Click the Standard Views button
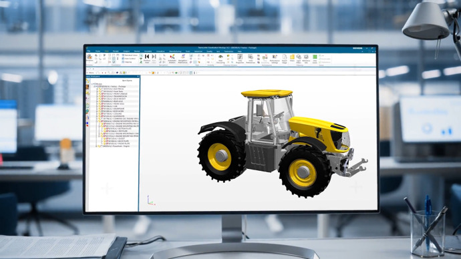Image resolution: width=461 pixels, height=259 pixels. tap(130, 55)
